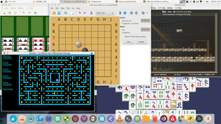Open arrow dropdown beside up-navigation button
The height and width of the screenshot is (124, 221).
coord(147,13)
